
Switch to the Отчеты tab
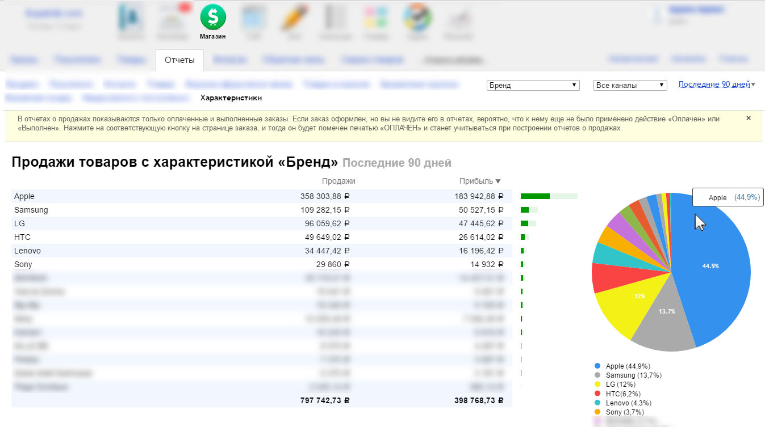[x=179, y=60]
